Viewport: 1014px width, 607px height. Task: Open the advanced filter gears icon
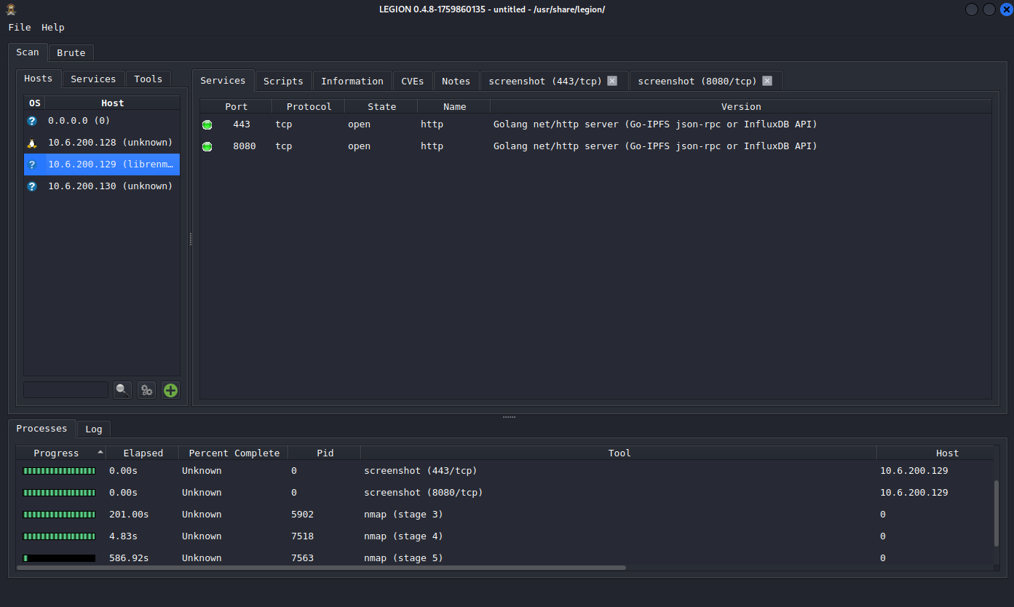tap(147, 390)
